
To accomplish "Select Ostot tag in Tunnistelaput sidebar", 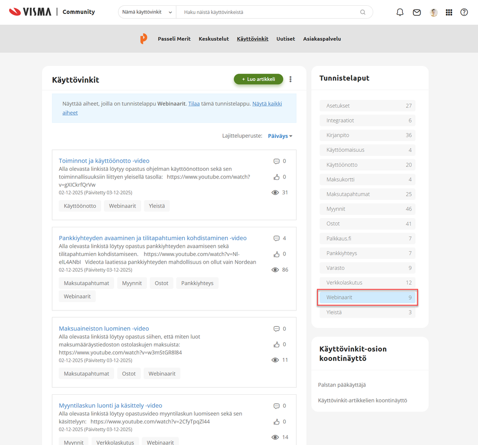I will 367,224.
